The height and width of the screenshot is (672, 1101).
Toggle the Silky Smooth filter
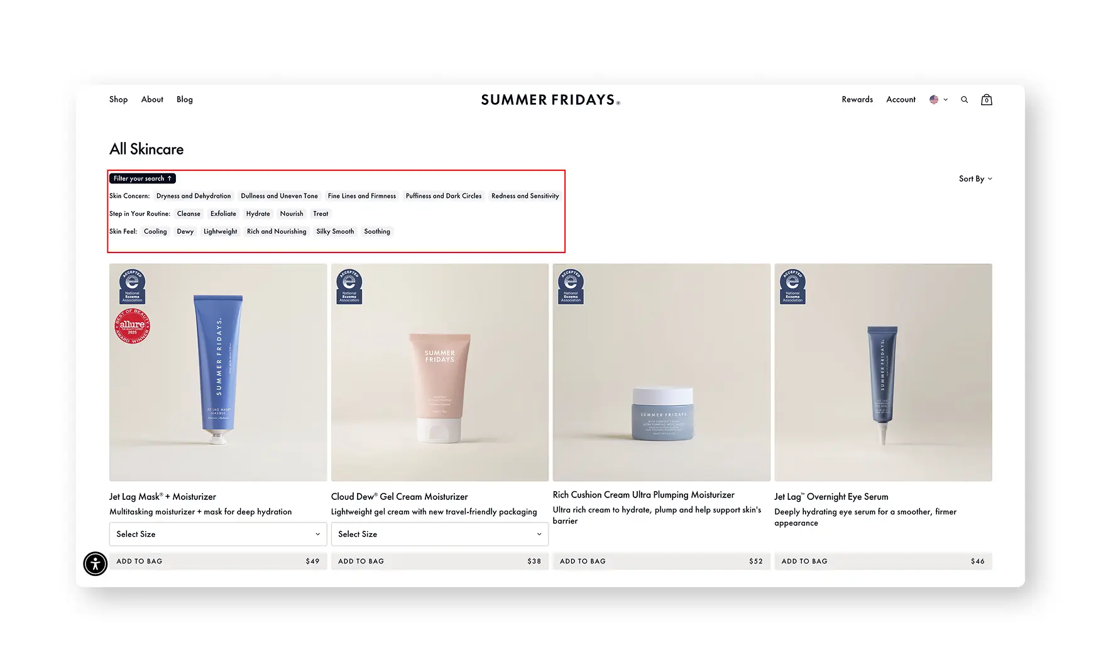(x=335, y=231)
